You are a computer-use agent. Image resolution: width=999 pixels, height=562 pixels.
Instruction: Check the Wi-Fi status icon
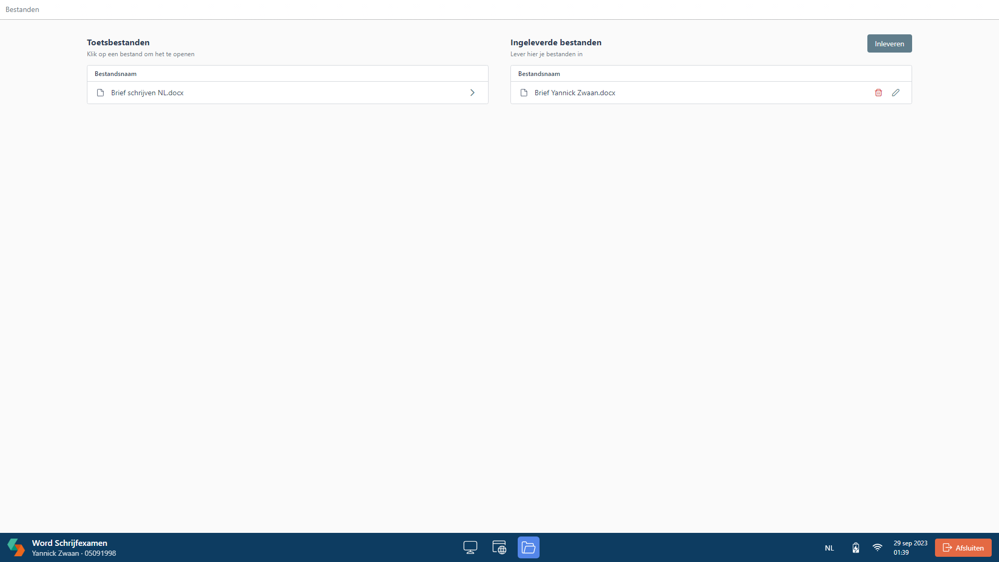click(x=877, y=547)
